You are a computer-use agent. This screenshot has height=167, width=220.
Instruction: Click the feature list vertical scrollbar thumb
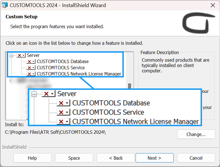click(x=129, y=86)
